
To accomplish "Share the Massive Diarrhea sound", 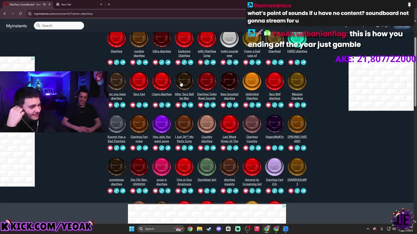I will [303, 105].
